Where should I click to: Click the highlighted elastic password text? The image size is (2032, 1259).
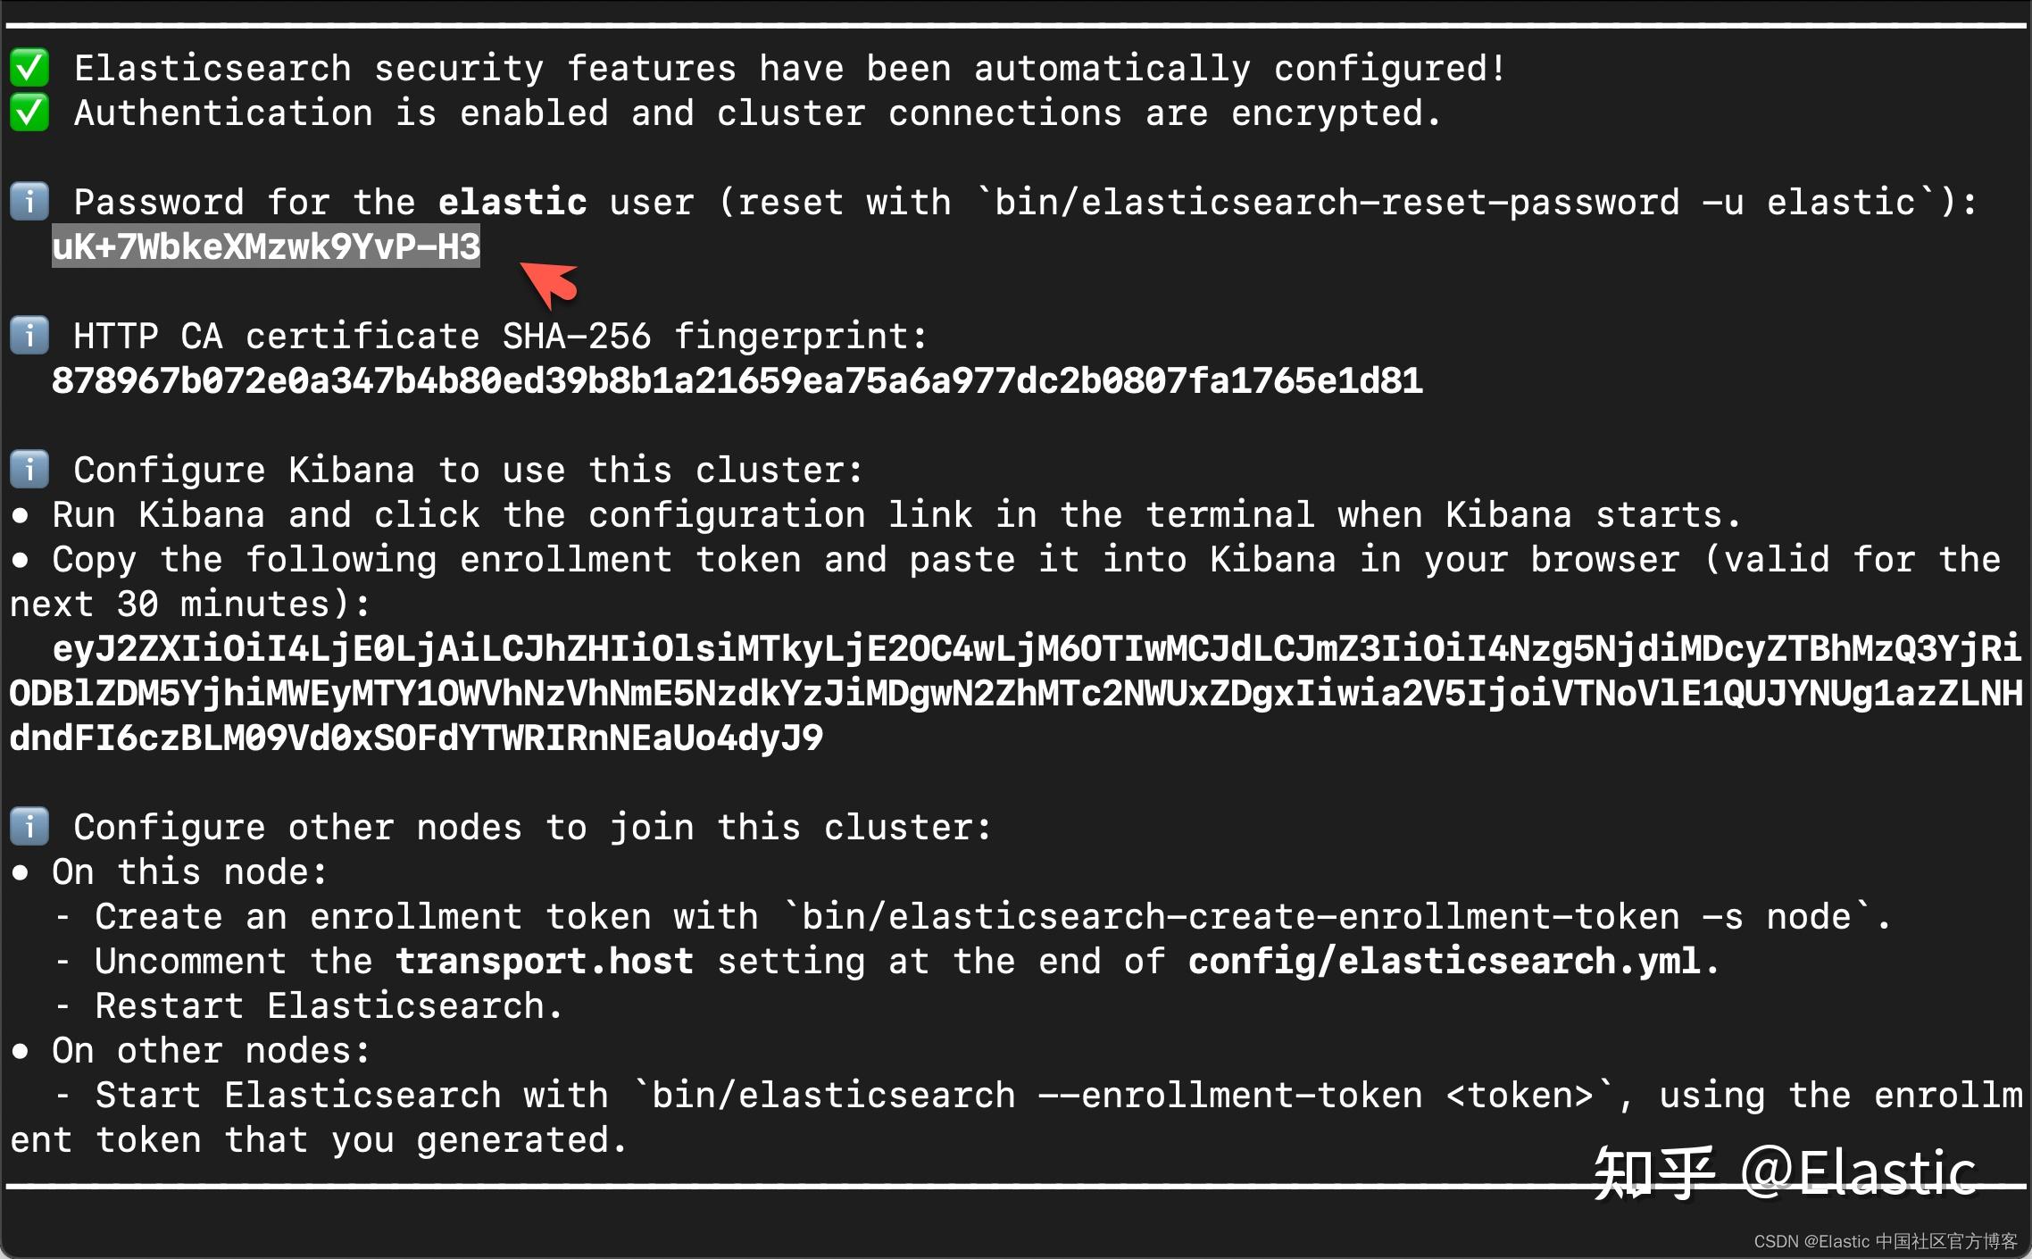[x=266, y=246]
